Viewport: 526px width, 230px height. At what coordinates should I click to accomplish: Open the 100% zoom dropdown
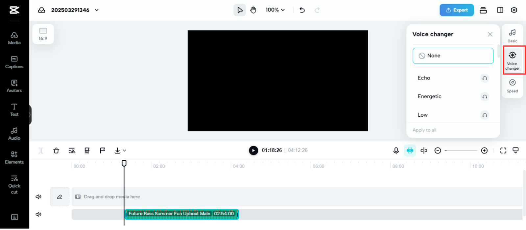275,10
